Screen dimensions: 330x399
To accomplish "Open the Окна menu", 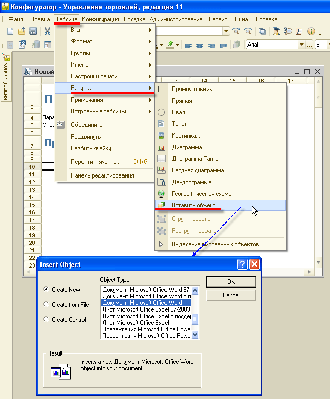I will [x=241, y=19].
